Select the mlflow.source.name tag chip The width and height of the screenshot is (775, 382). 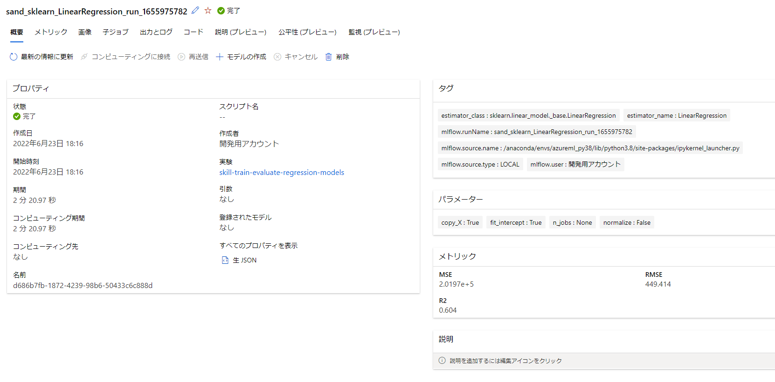tap(590, 148)
